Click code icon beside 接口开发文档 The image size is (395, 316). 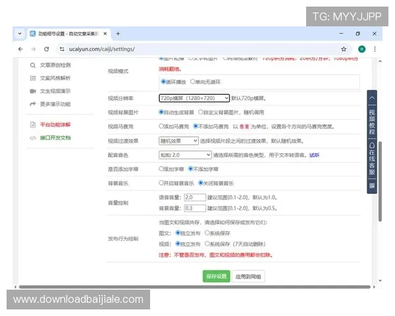(x=33, y=138)
